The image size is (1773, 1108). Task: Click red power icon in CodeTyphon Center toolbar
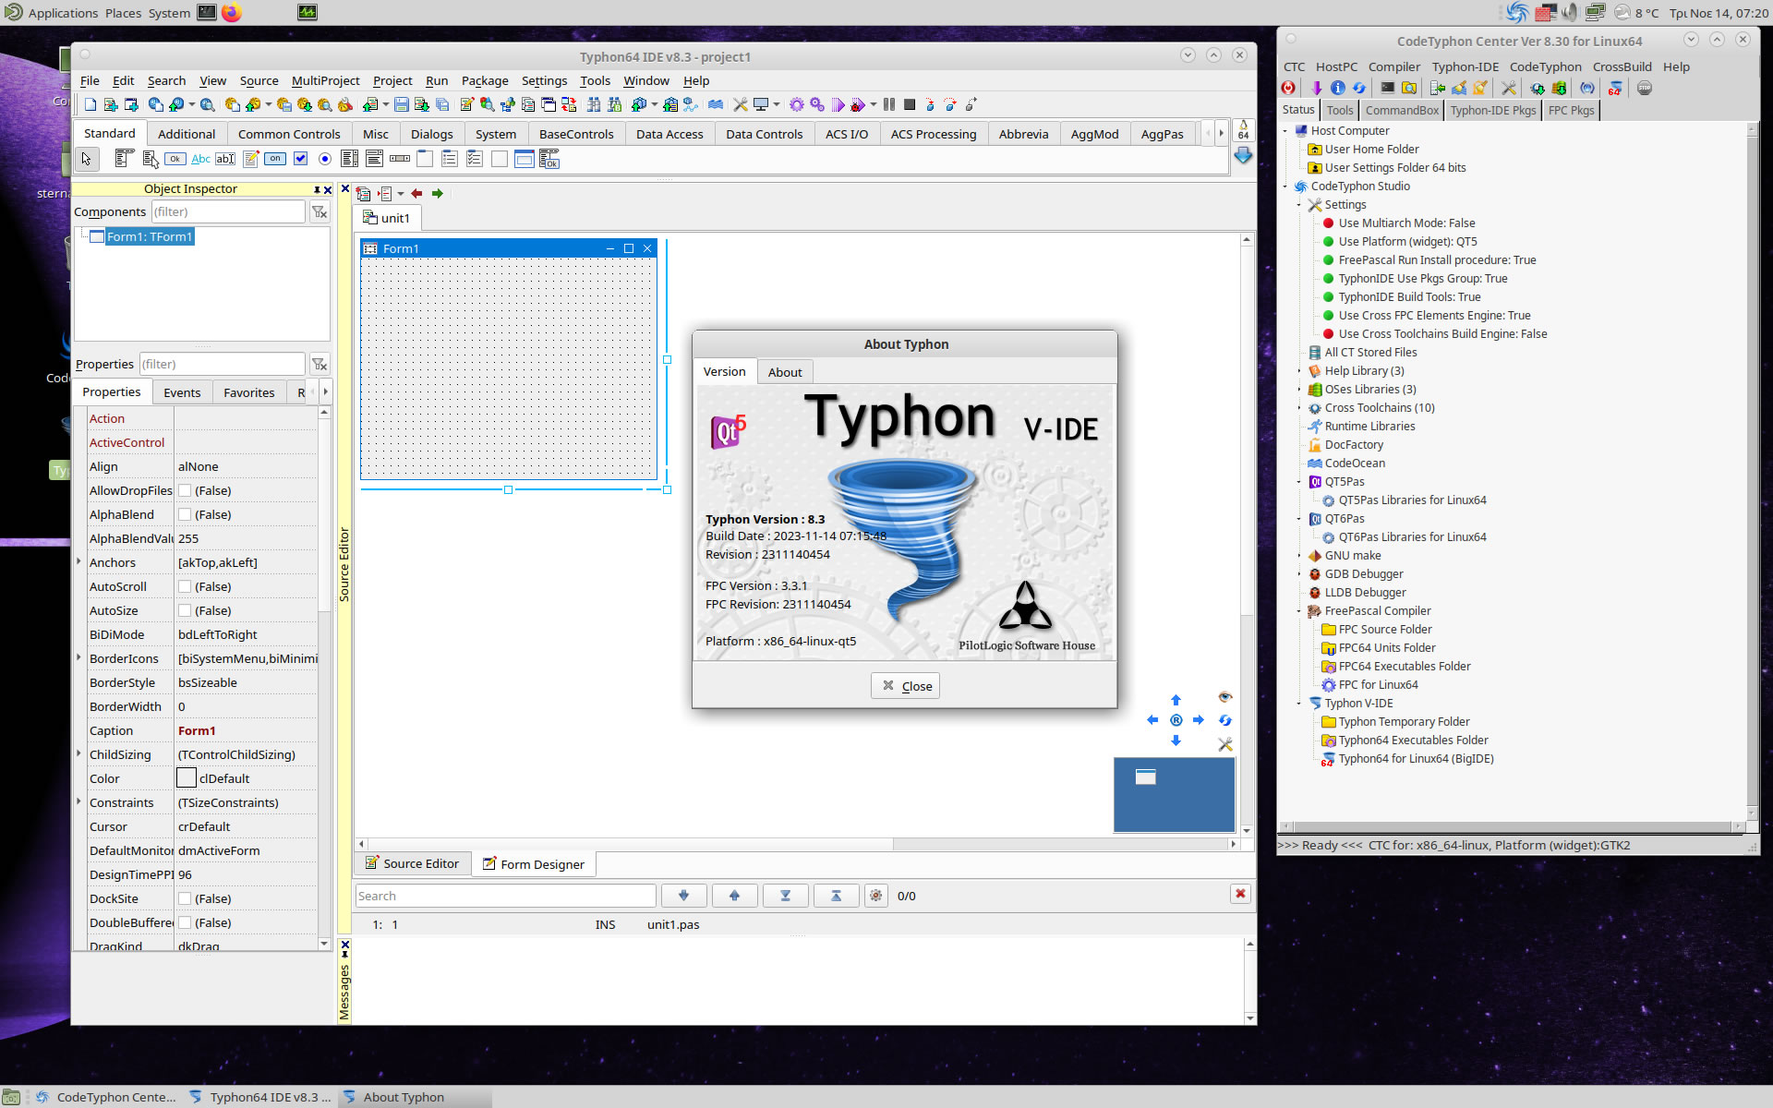(1288, 88)
